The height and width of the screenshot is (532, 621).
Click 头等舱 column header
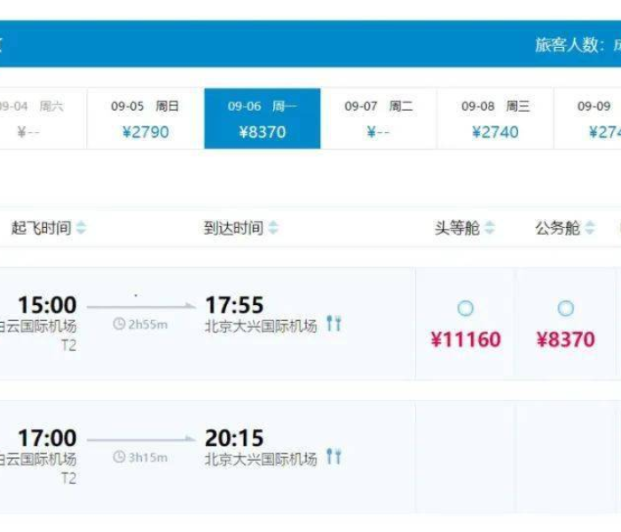point(457,229)
